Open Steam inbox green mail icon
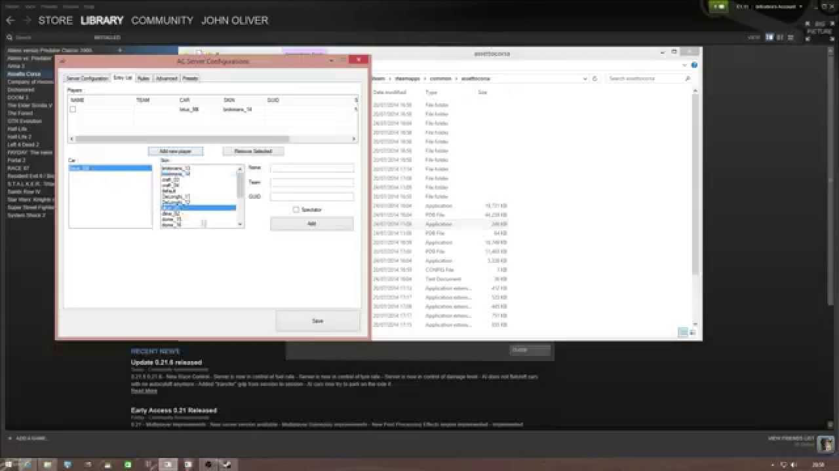839x471 pixels. pyautogui.click(x=718, y=6)
